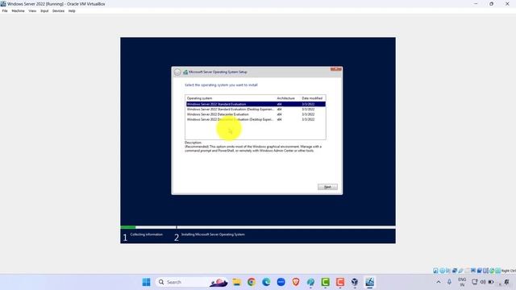Open volume control in the system tray

[483, 282]
